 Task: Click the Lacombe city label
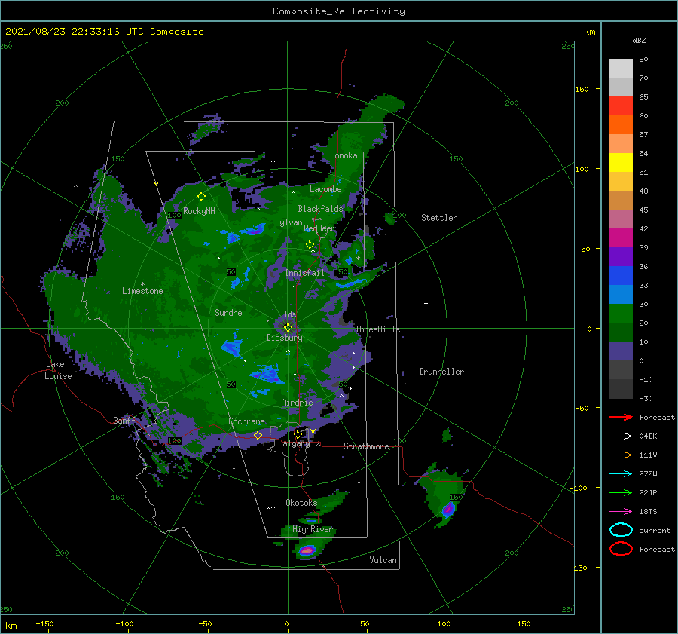click(325, 189)
